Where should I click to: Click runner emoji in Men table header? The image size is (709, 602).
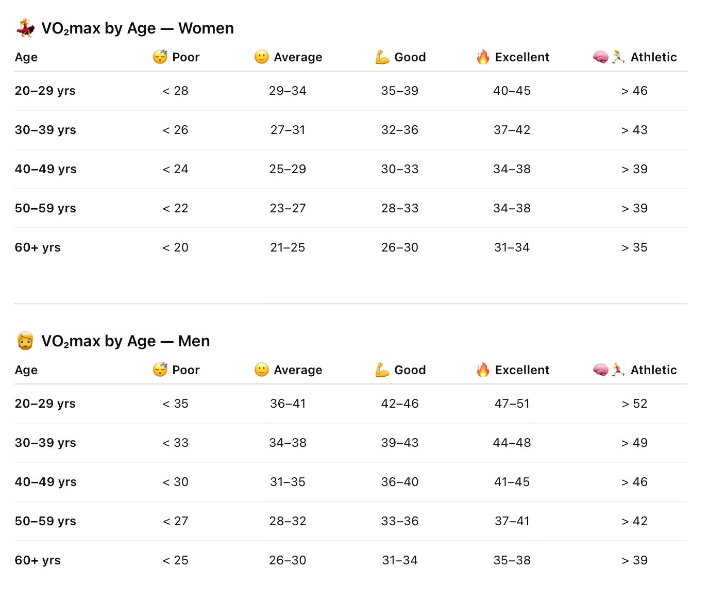(618, 370)
